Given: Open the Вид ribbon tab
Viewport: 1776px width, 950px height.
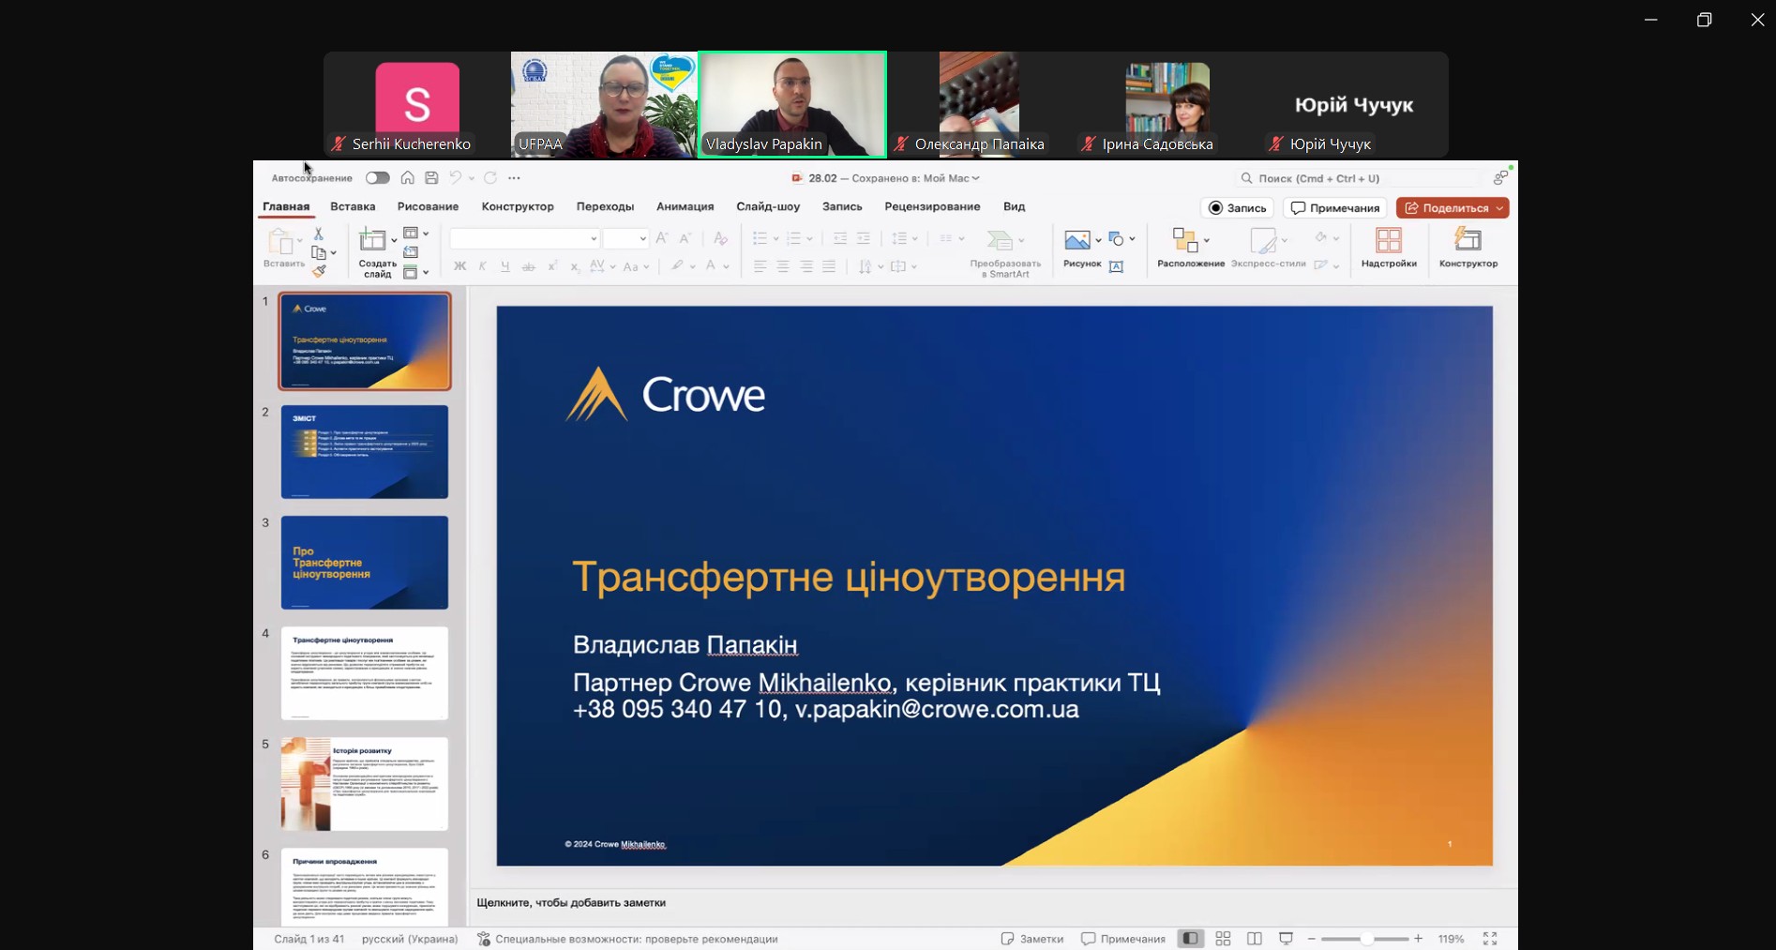Looking at the screenshot, I should click(1014, 206).
